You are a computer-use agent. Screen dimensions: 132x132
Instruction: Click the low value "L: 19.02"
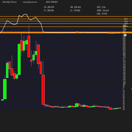click(x=75, y=10)
